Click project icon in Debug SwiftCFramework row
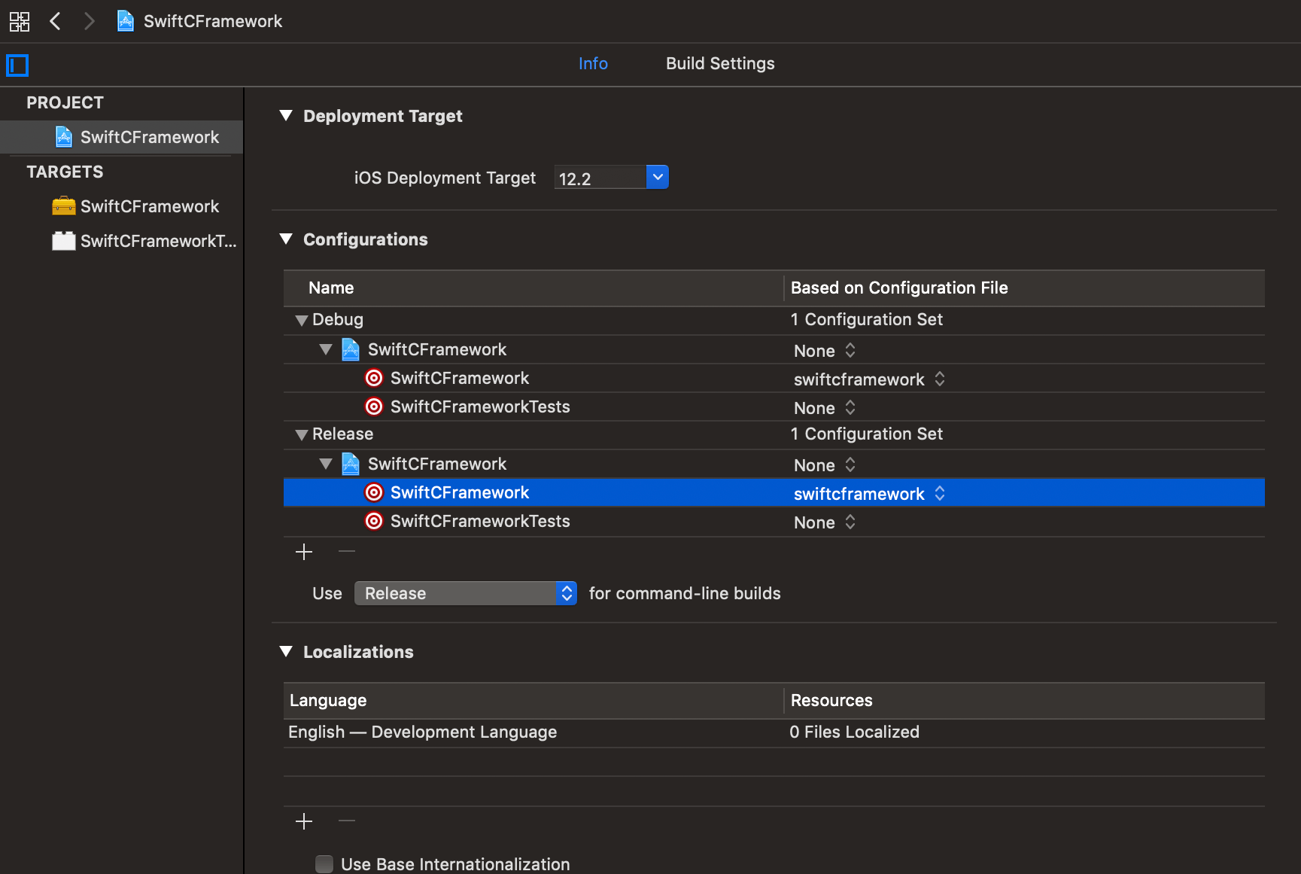This screenshot has width=1301, height=874. click(x=351, y=349)
